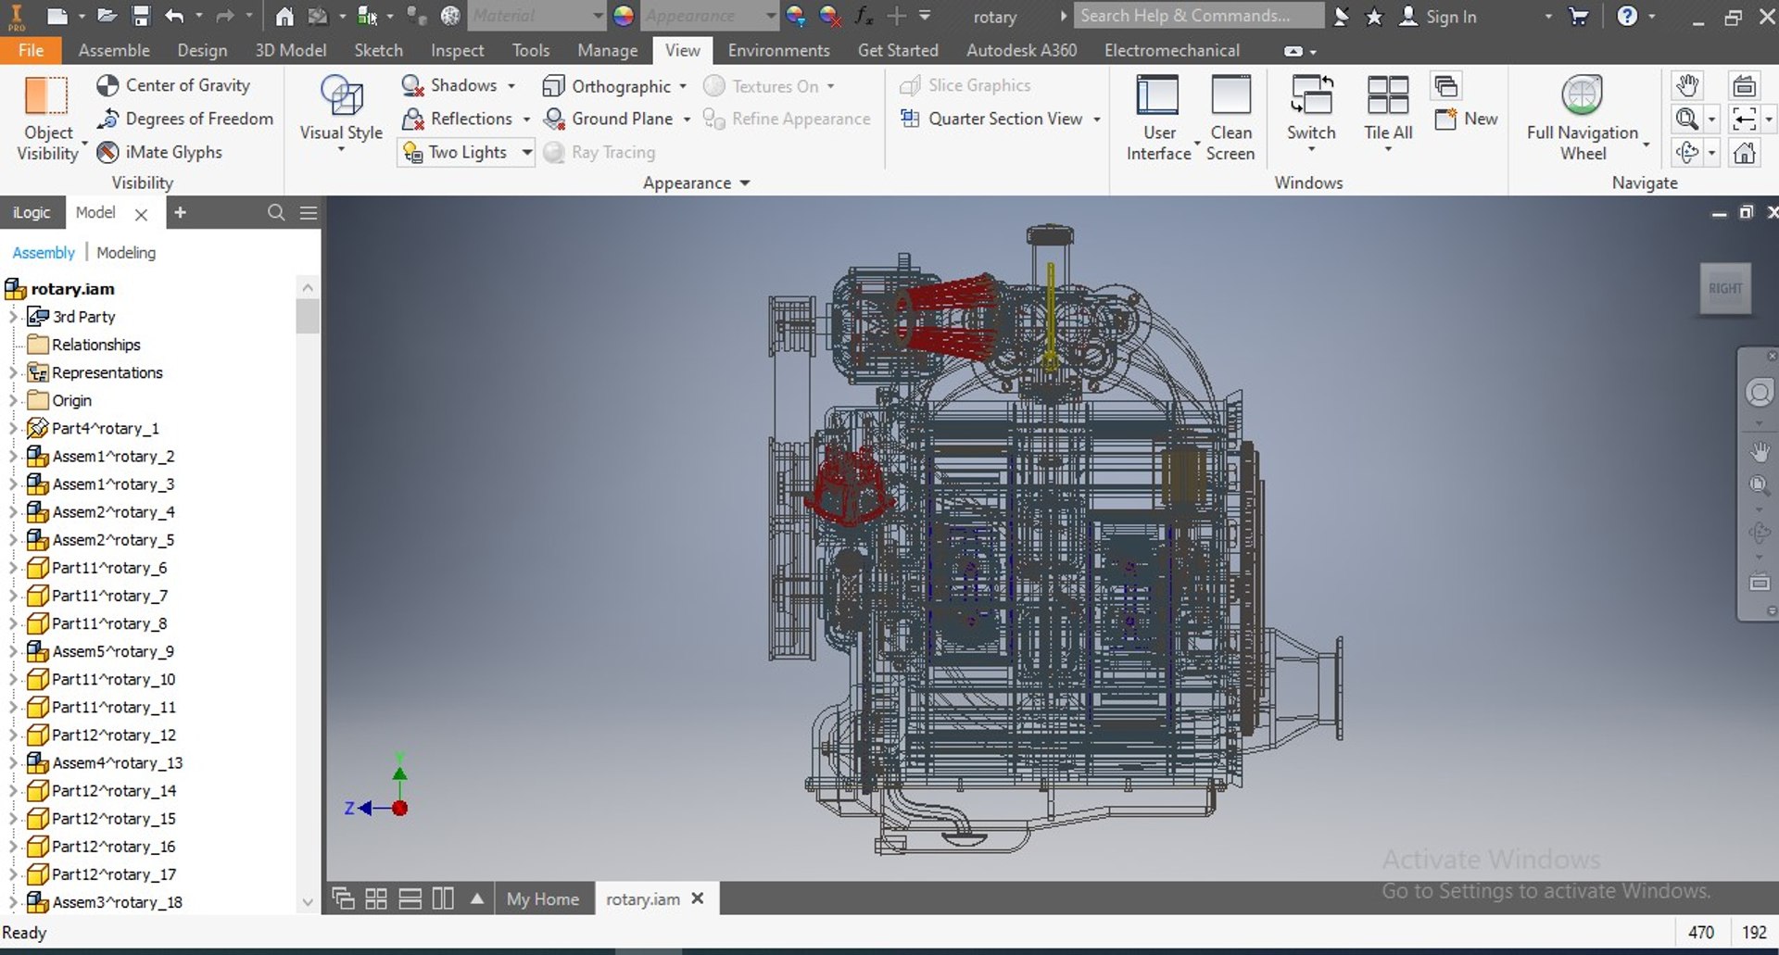The height and width of the screenshot is (955, 1779).
Task: Search the model browser with magnifier icon
Action: click(276, 212)
